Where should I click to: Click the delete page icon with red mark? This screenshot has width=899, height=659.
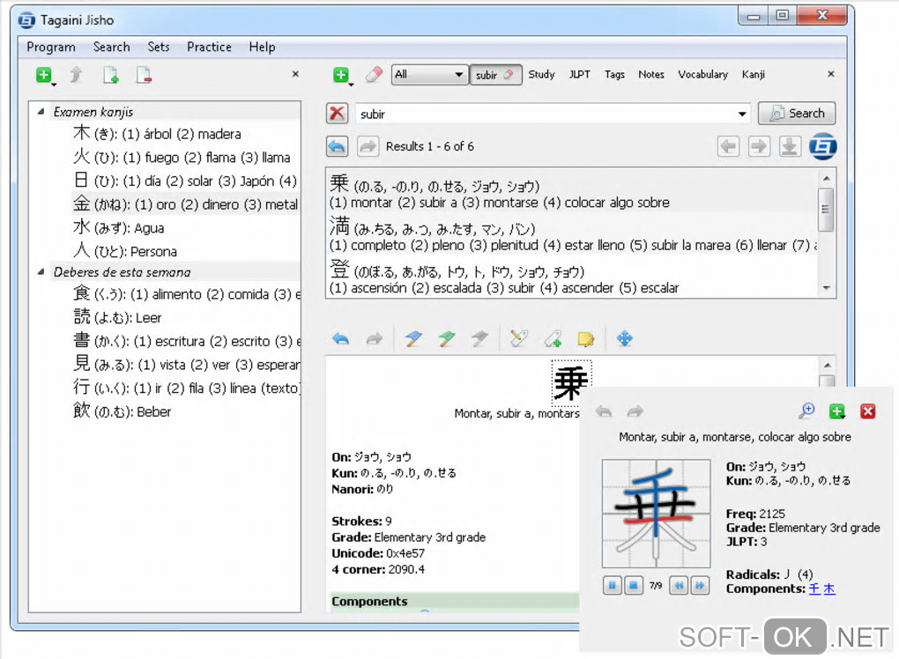click(144, 75)
